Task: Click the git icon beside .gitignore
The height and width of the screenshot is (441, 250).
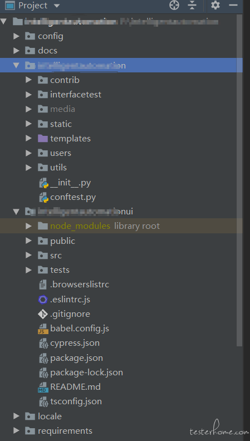Action: pos(43,314)
